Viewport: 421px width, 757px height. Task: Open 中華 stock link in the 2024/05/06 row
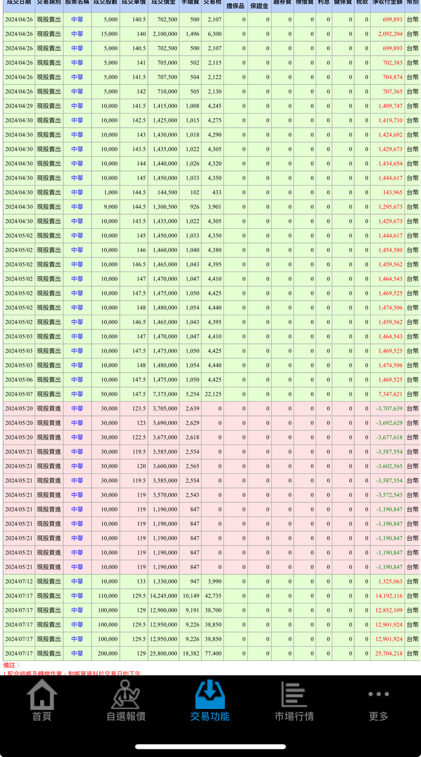point(77,380)
